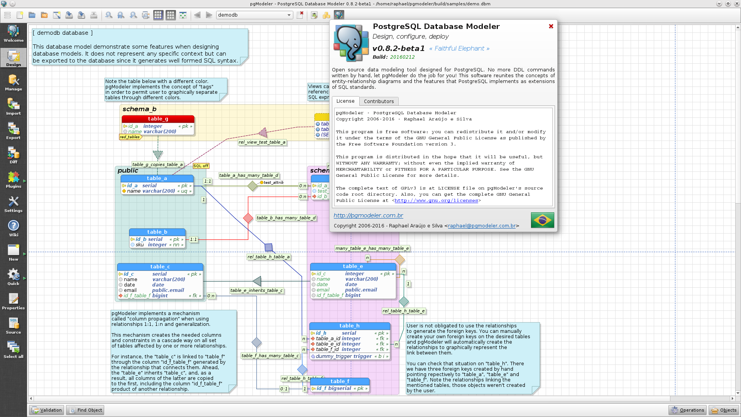Click the Import sidebar icon

[14, 107]
